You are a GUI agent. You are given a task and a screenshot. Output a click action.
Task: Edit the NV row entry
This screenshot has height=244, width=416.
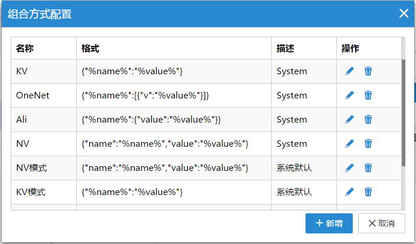coord(349,144)
